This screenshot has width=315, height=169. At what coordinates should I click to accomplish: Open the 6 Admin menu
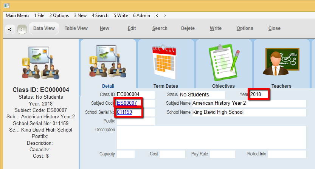click(x=141, y=16)
